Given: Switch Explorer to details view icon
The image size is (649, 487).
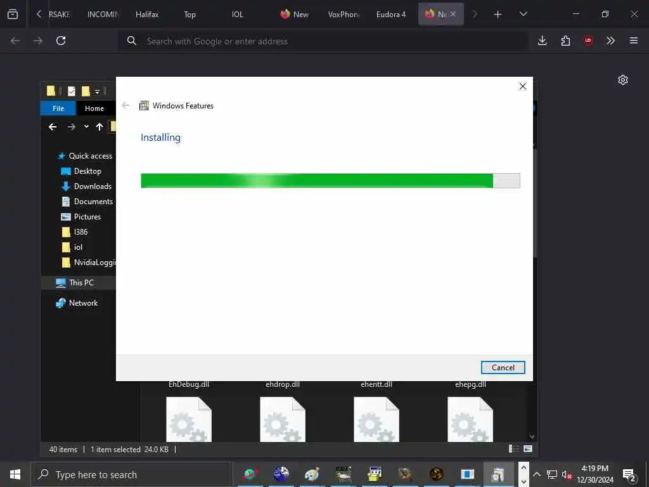Looking at the screenshot, I should point(513,449).
